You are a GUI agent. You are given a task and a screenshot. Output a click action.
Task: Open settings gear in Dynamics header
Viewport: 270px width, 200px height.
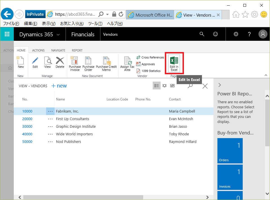[x=236, y=34]
